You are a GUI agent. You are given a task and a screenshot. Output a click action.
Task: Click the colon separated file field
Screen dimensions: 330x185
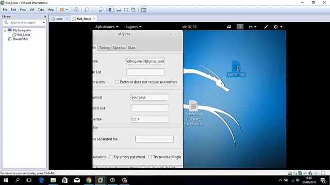pos(154,139)
